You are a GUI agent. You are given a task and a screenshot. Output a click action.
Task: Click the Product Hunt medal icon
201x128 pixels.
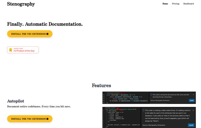[11, 50]
